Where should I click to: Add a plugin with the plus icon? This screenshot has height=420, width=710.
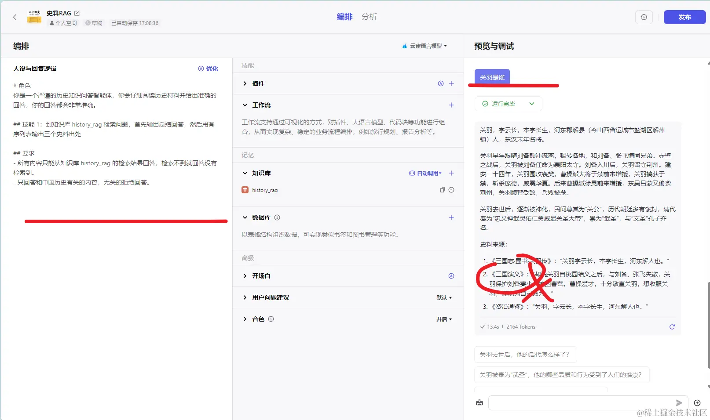click(x=451, y=83)
